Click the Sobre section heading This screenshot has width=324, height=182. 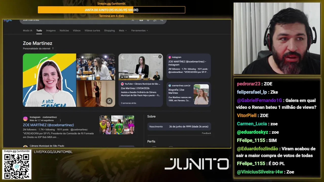pyautogui.click(x=151, y=117)
